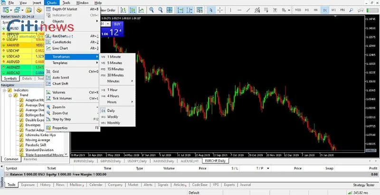Toggle the chart shift toolbar button

coord(190,10)
